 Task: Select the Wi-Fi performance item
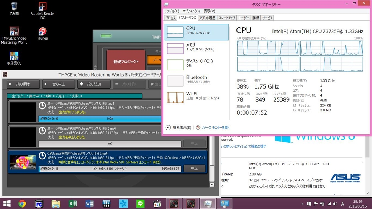click(197, 97)
